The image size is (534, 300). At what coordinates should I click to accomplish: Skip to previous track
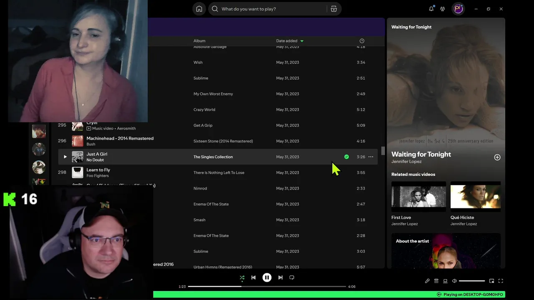[253, 277]
